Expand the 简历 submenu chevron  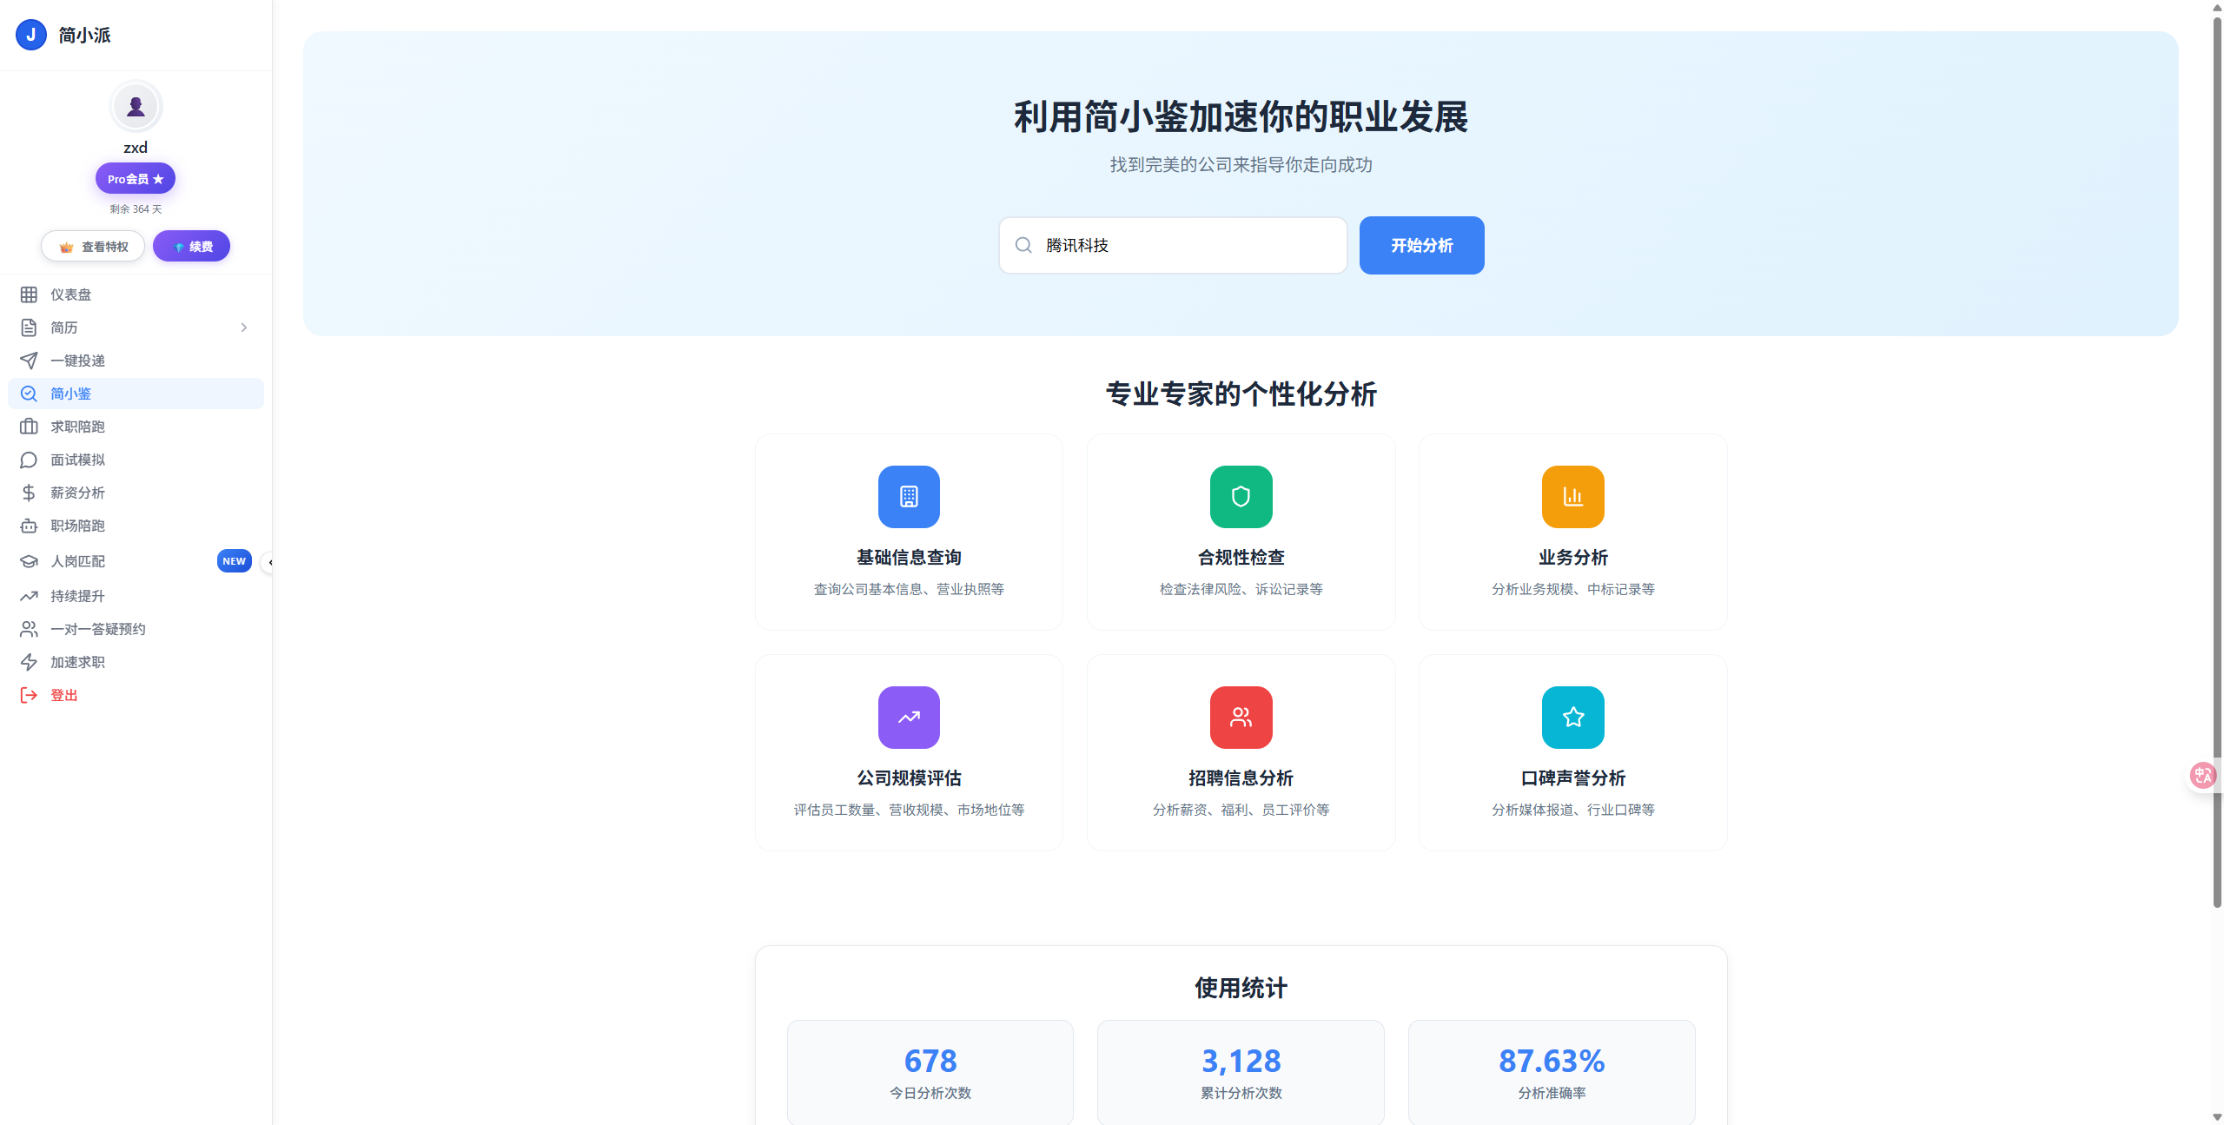point(244,328)
